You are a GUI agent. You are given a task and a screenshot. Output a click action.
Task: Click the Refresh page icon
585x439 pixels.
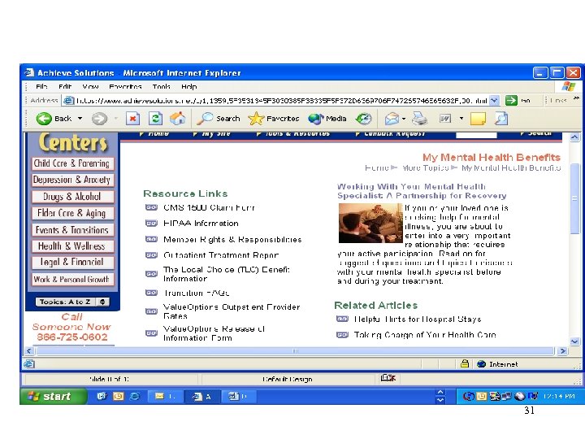pyautogui.click(x=155, y=119)
